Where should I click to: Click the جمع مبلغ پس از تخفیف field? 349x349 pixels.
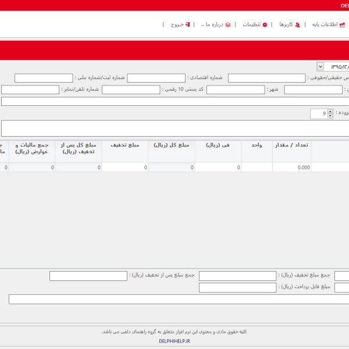click(88, 276)
